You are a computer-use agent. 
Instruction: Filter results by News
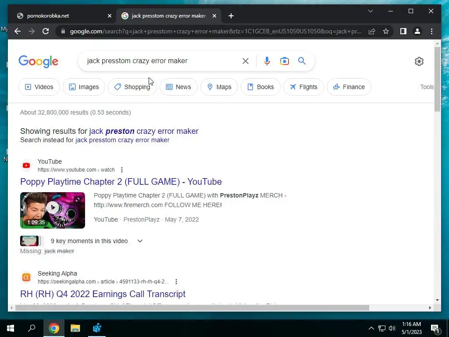coord(178,87)
